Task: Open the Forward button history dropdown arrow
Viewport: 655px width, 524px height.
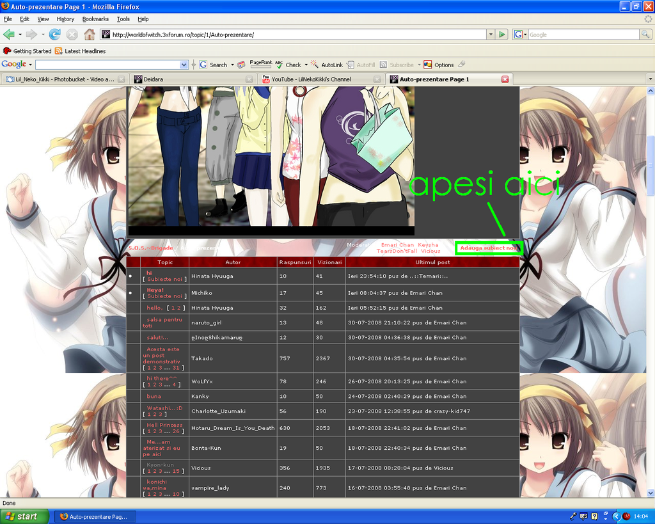Action: click(x=43, y=35)
